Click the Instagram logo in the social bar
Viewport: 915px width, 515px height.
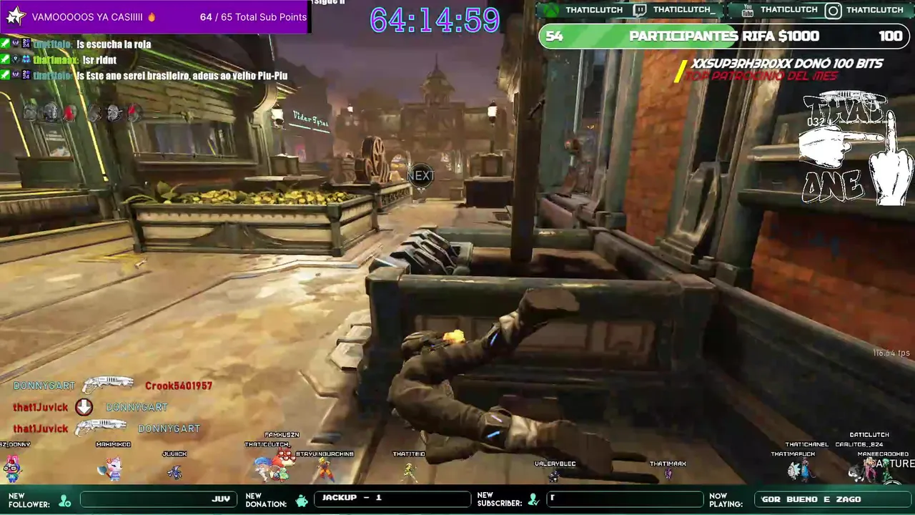click(833, 10)
